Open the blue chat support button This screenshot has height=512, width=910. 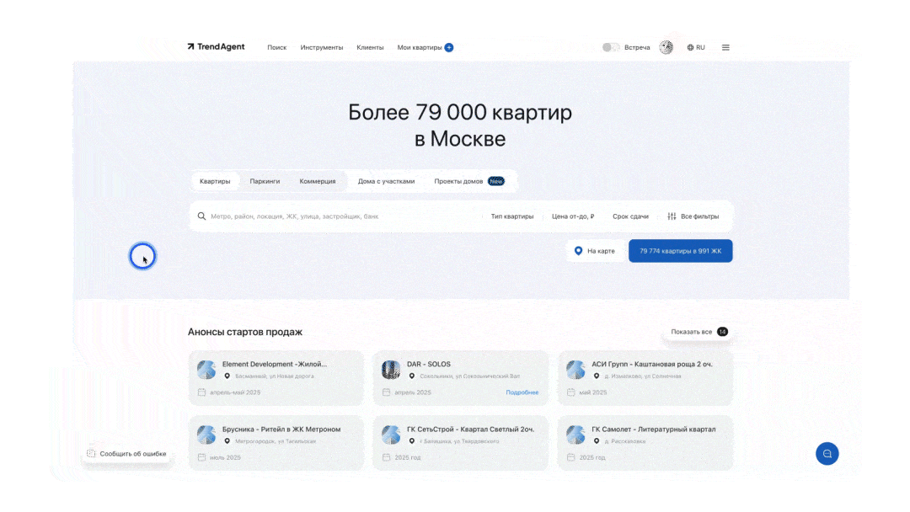pos(827,453)
